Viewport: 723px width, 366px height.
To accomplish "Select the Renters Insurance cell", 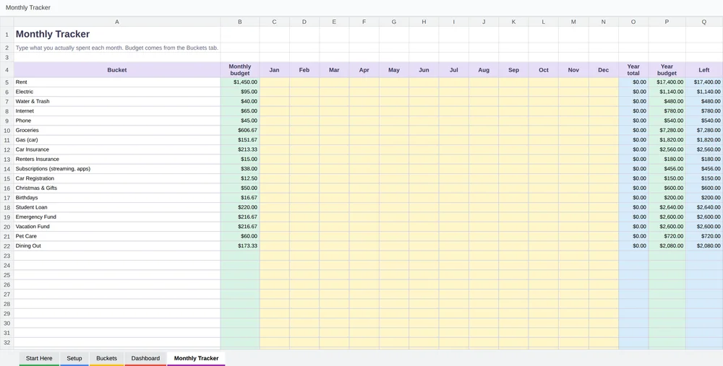I will point(117,160).
